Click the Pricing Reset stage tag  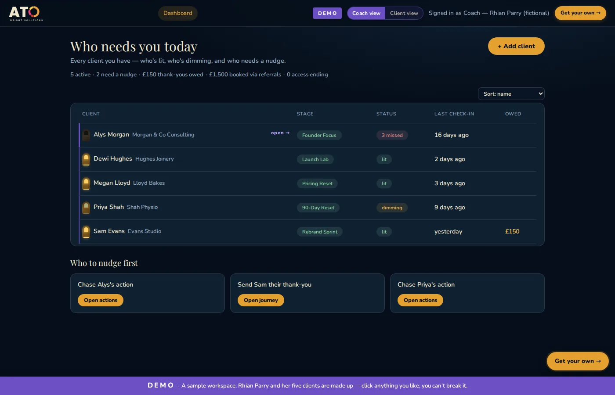(x=317, y=183)
